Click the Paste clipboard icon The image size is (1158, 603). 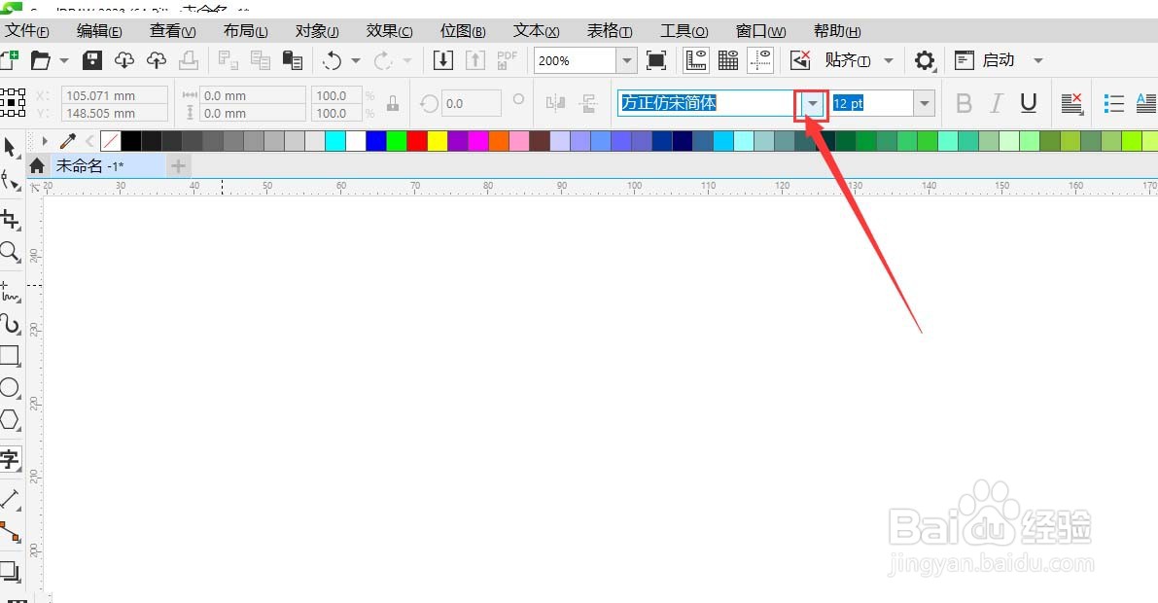coord(294,60)
